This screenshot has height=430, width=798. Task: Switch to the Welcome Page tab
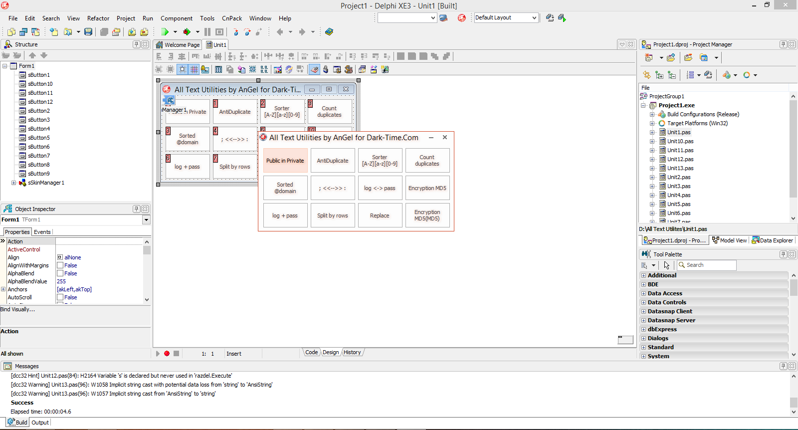coord(178,45)
